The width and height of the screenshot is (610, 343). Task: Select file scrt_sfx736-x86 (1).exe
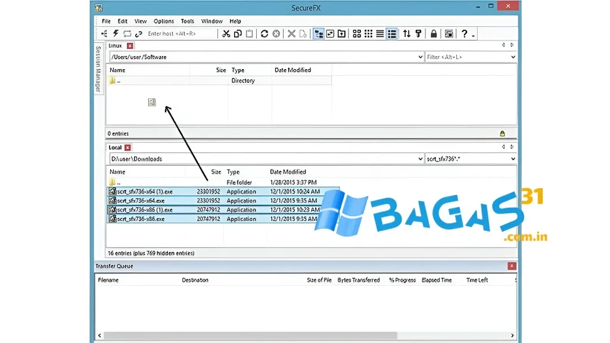click(x=223, y=210)
